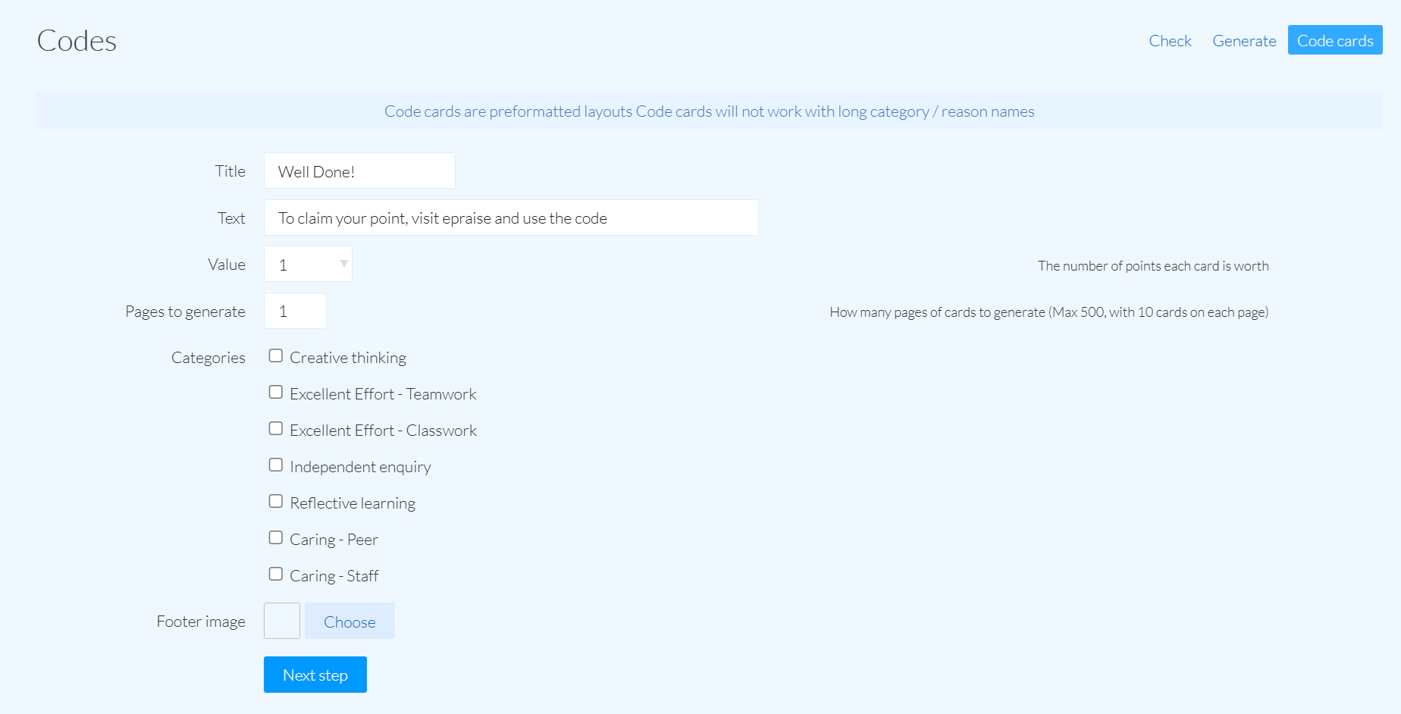Click the Pages to generate input
Image resolution: width=1401 pixels, height=714 pixels.
[295, 312]
